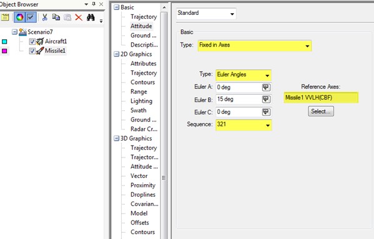Open the 3D Graphics Droplines page
Image resolution: width=374 pixels, height=239 pixels.
coord(143,195)
